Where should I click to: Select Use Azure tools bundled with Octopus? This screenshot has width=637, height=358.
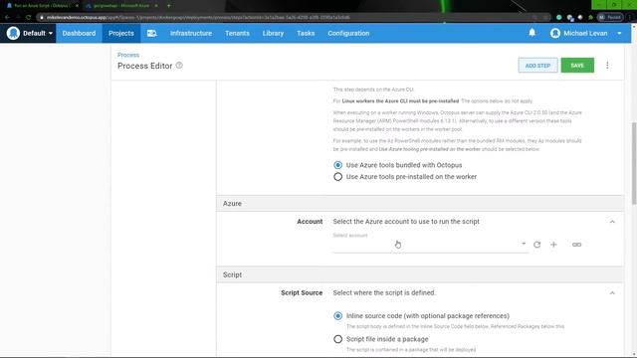click(x=338, y=165)
